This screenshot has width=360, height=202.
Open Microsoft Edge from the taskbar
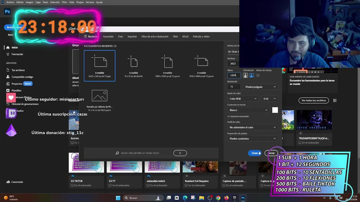click(x=185, y=198)
